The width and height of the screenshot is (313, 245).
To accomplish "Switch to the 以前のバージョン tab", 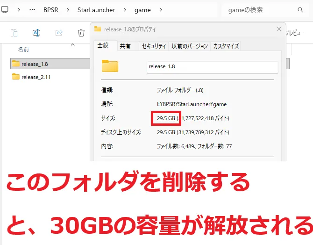I will pyautogui.click(x=190, y=46).
